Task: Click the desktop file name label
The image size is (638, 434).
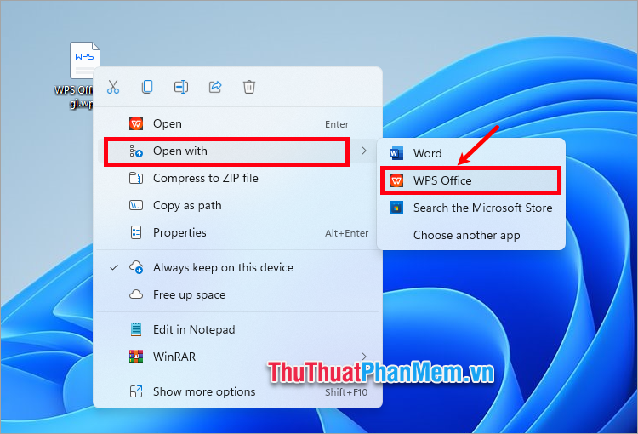Action: pos(74,96)
